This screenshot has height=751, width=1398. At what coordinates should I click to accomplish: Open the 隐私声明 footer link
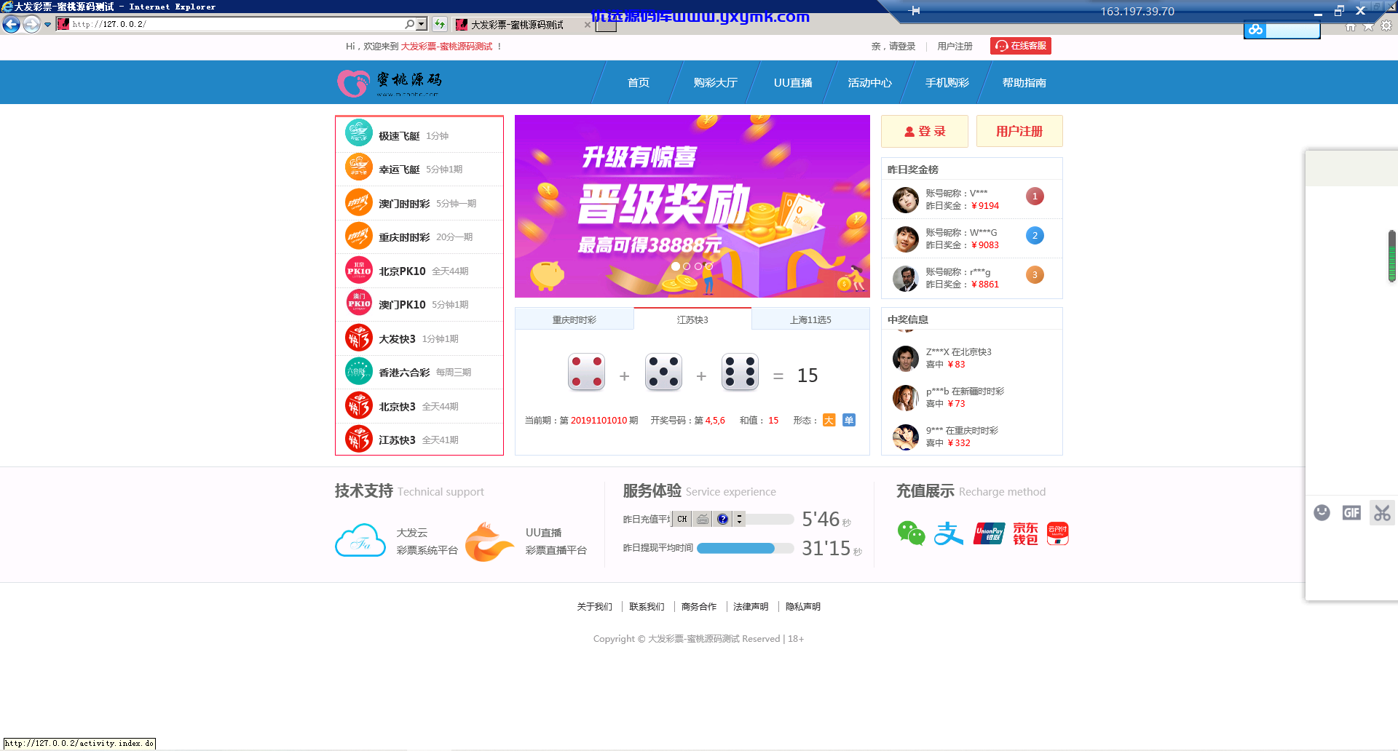803,606
